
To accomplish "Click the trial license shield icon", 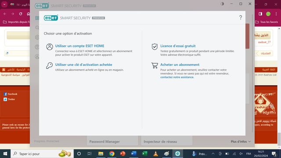I will click(155, 47).
